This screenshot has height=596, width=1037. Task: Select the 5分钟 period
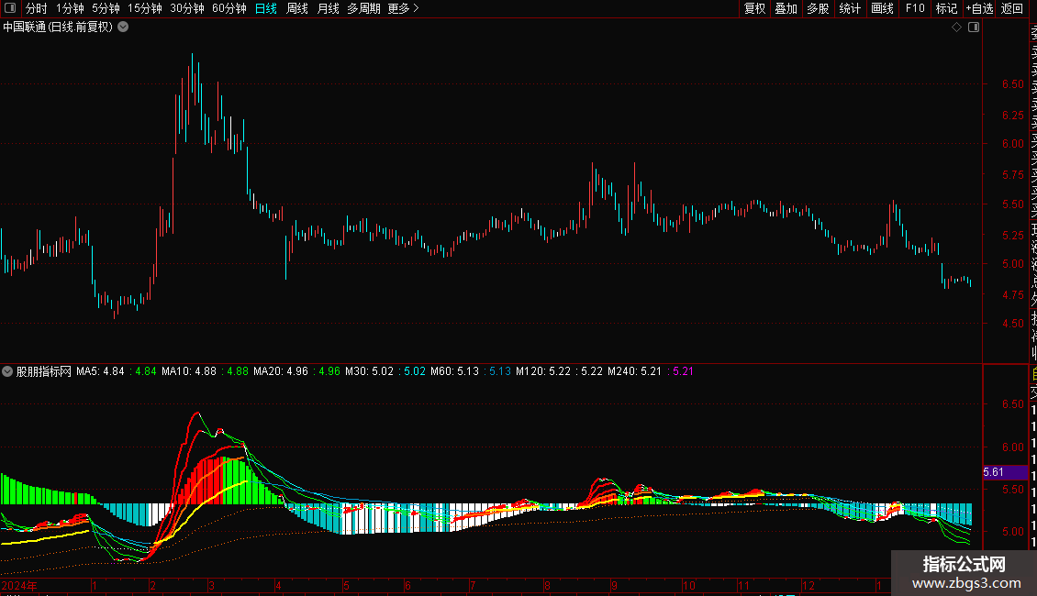pos(106,8)
